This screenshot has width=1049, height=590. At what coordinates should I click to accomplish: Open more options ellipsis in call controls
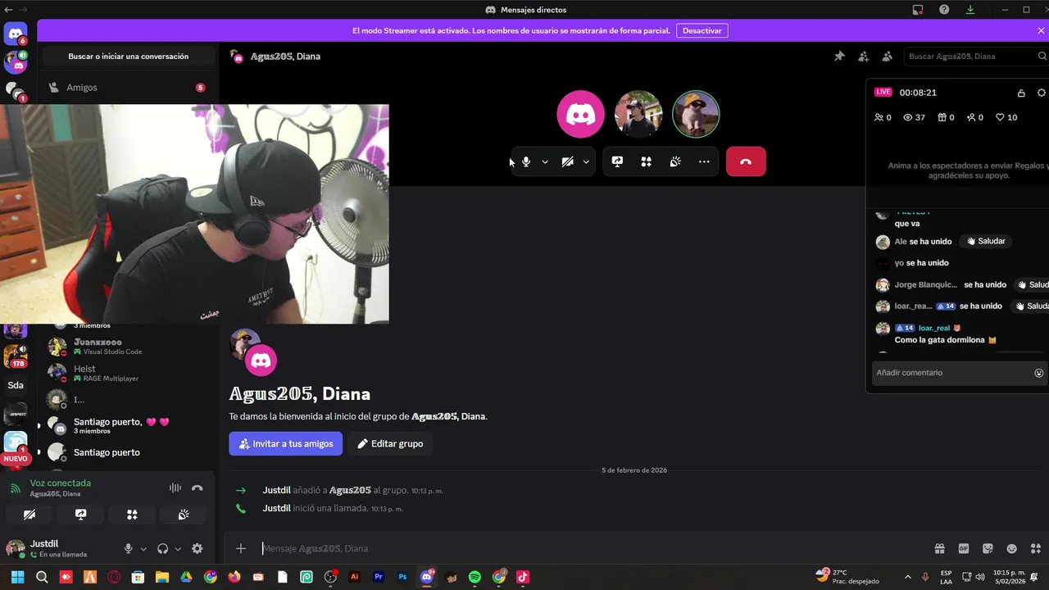coord(704,161)
